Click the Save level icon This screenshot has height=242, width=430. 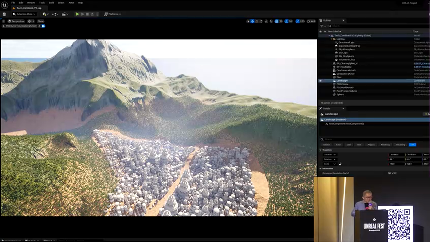point(4,14)
